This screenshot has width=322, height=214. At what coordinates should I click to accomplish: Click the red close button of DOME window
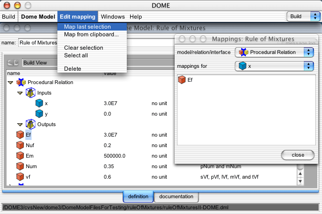[7, 5]
